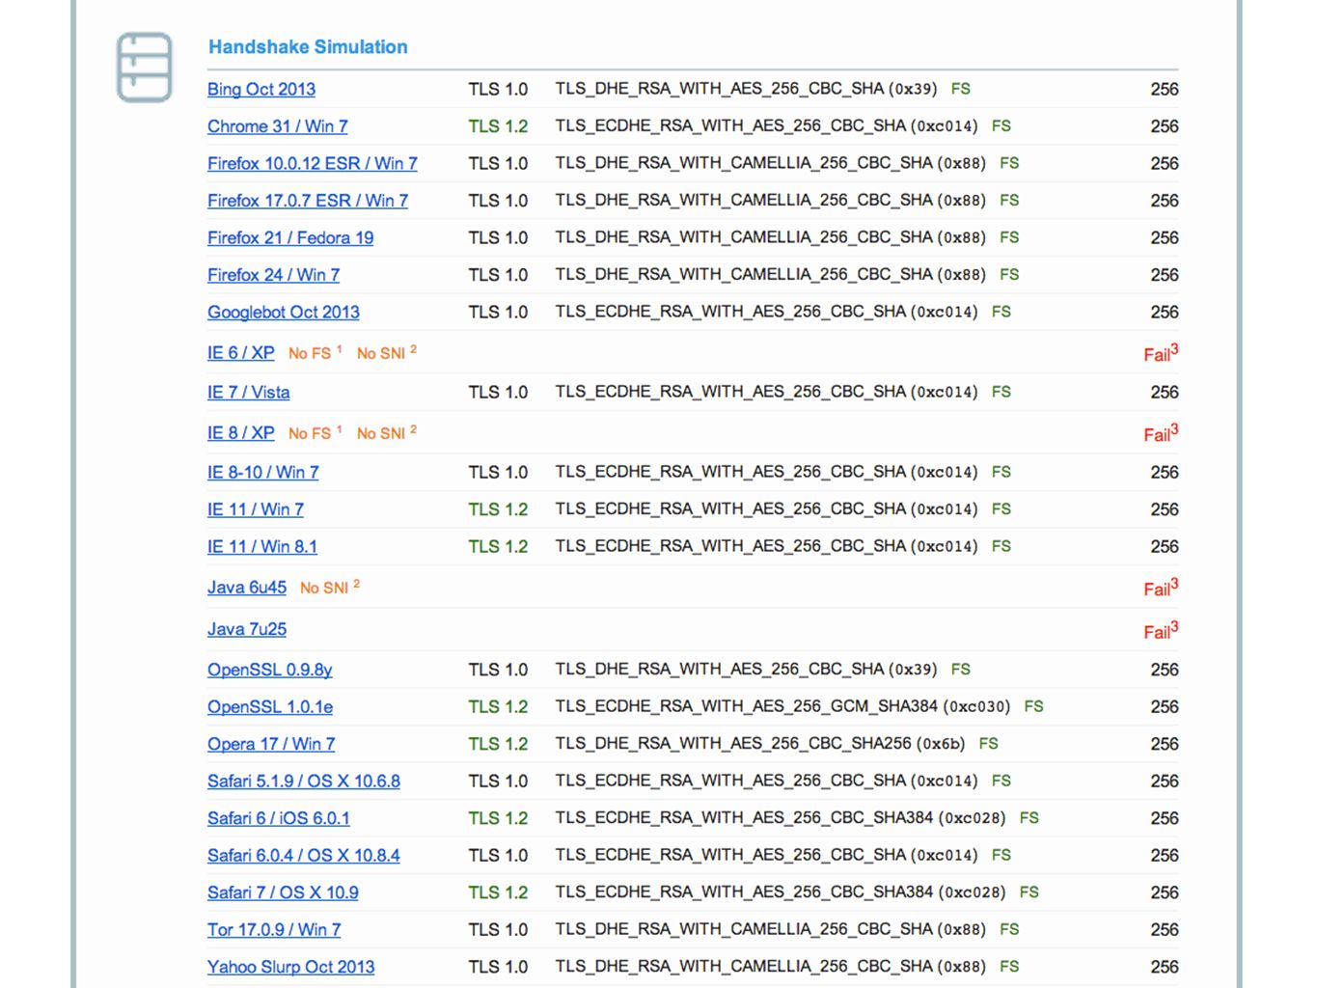Open the IE 11 / Win 7 link

tap(256, 509)
